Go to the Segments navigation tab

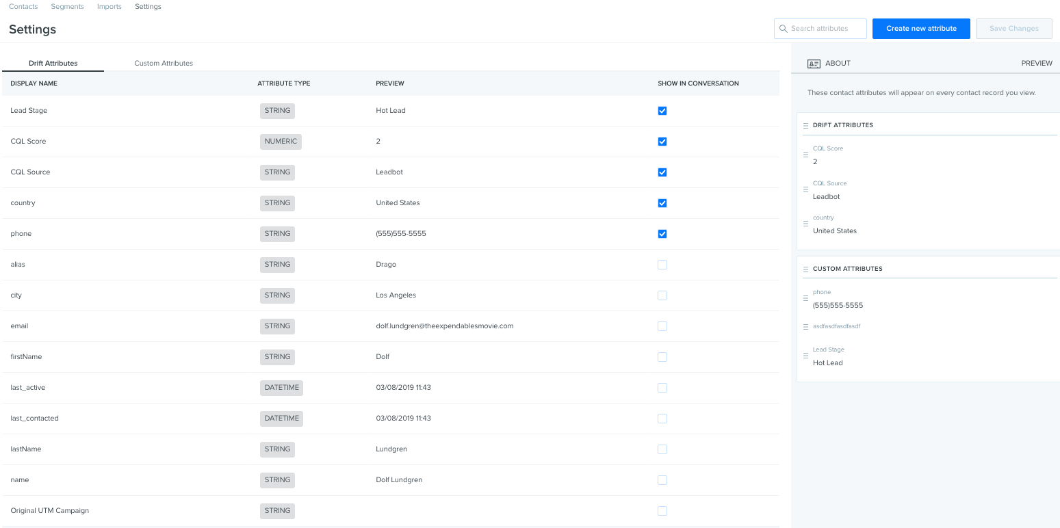tap(68, 7)
